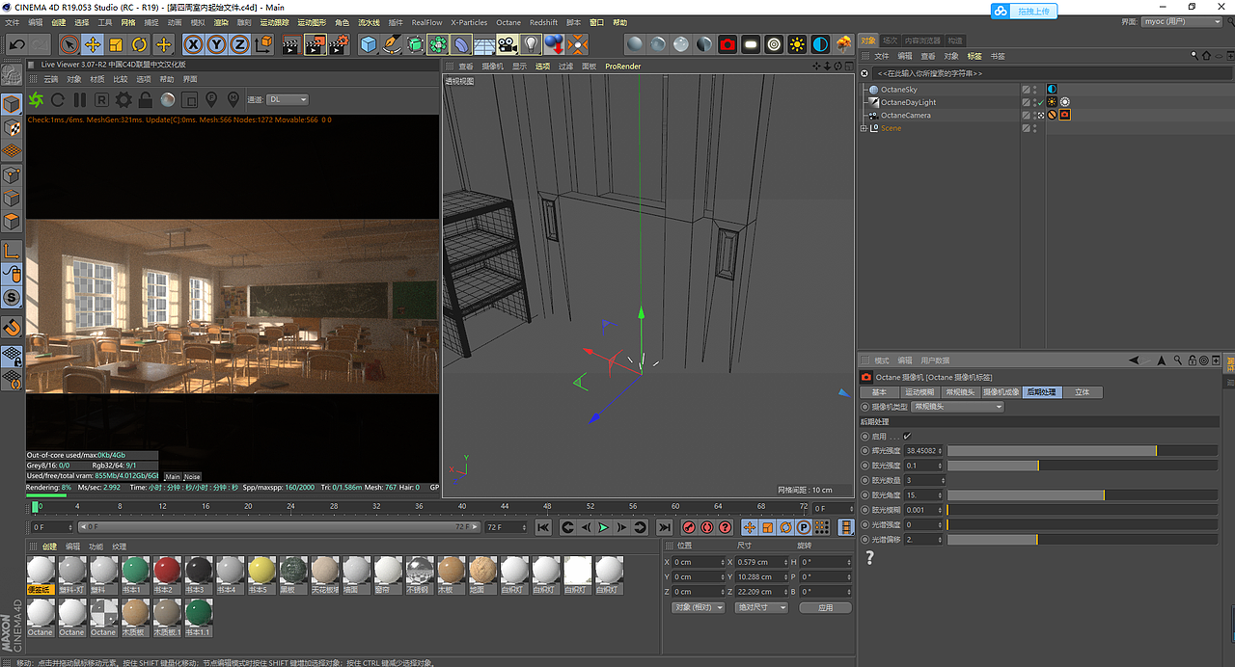Toggle Y axis lock
The height and width of the screenshot is (667, 1235).
[216, 44]
